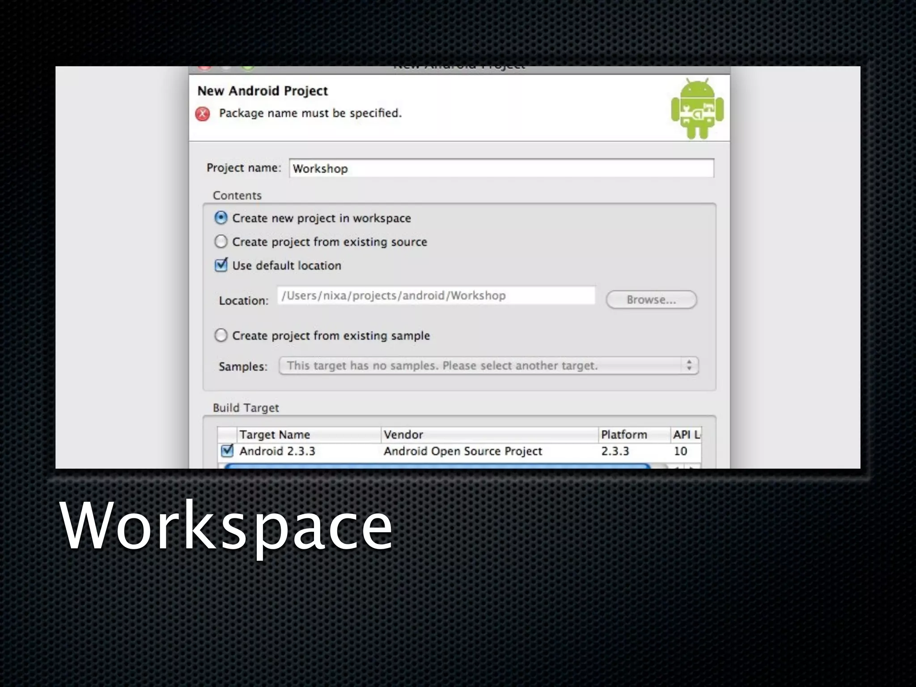Toggle the Android 2.3.3 target checkbox
This screenshot has height=687, width=916.
point(227,451)
